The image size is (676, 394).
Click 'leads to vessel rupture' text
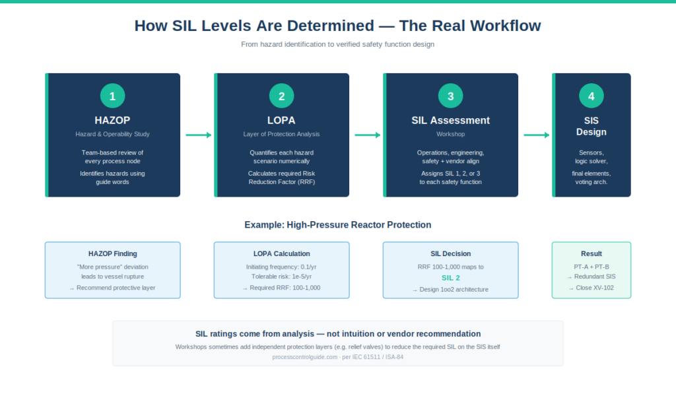point(112,277)
